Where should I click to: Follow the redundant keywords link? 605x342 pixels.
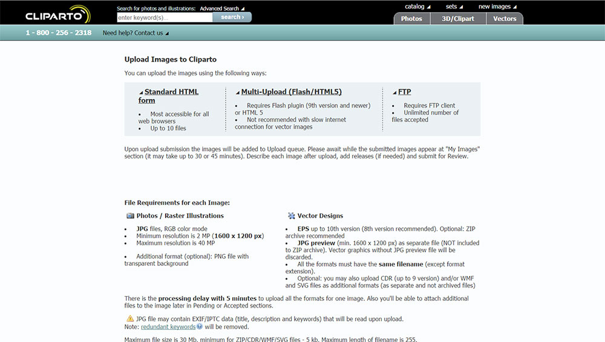(x=168, y=326)
